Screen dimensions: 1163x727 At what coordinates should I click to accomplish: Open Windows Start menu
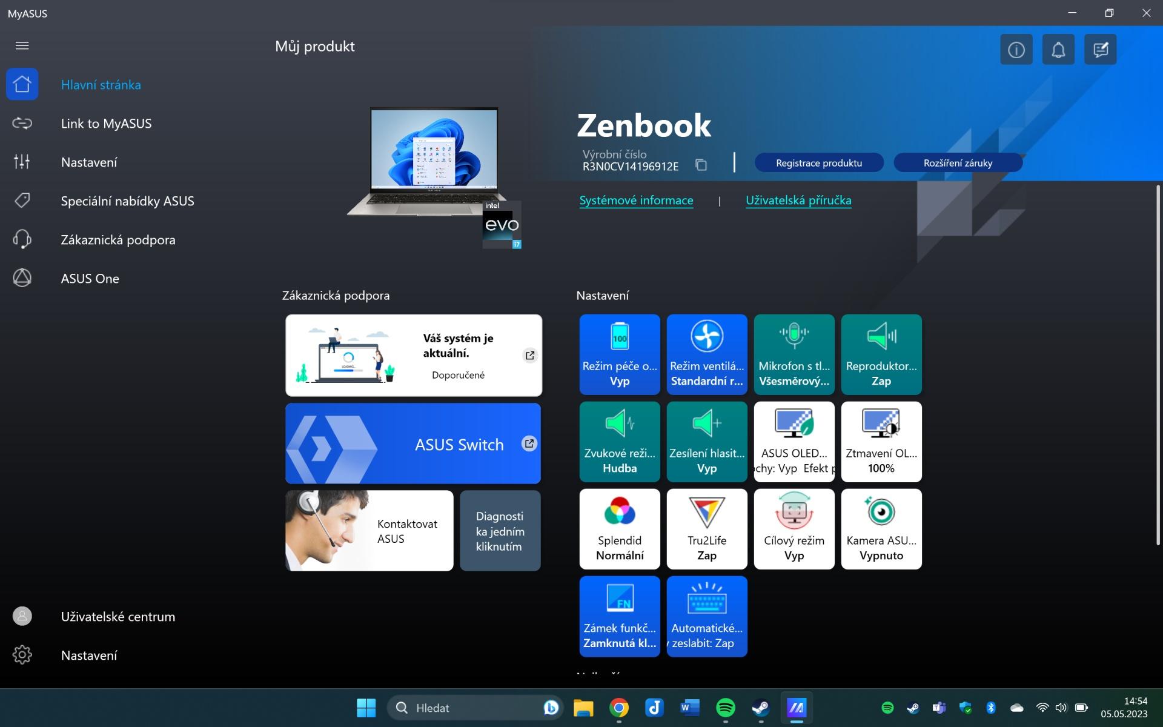coord(366,708)
